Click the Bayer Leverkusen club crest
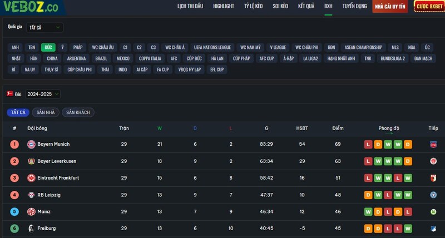 [x=31, y=161]
